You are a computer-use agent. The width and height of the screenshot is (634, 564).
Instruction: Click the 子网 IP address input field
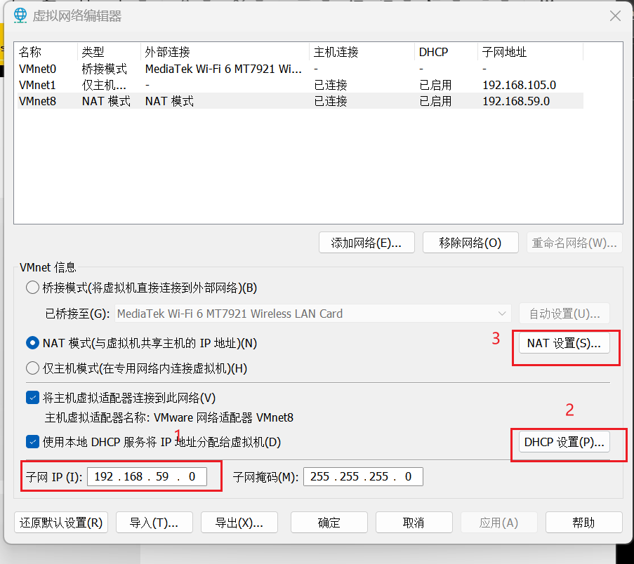point(147,477)
